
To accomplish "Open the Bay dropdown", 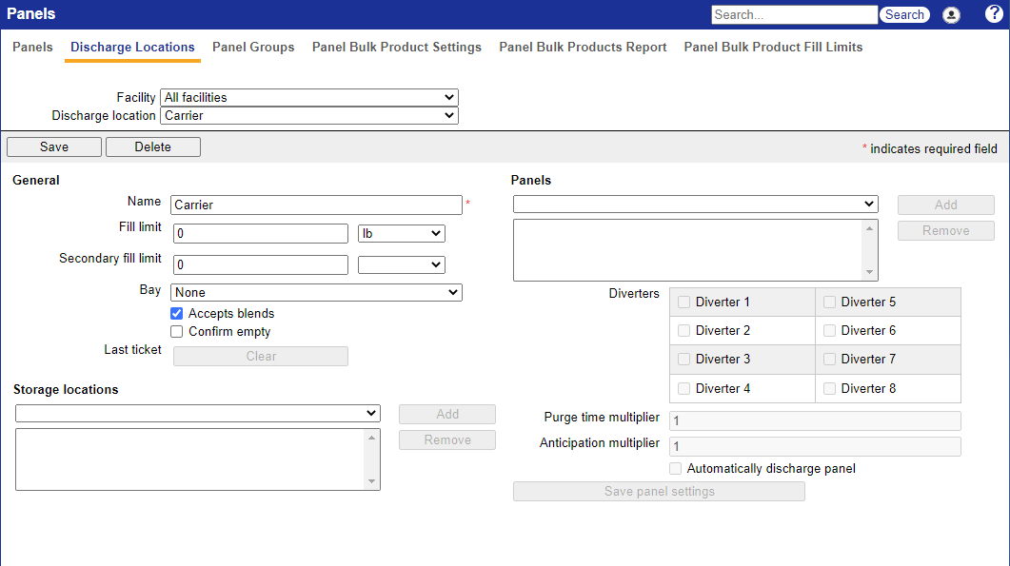I will 316,292.
